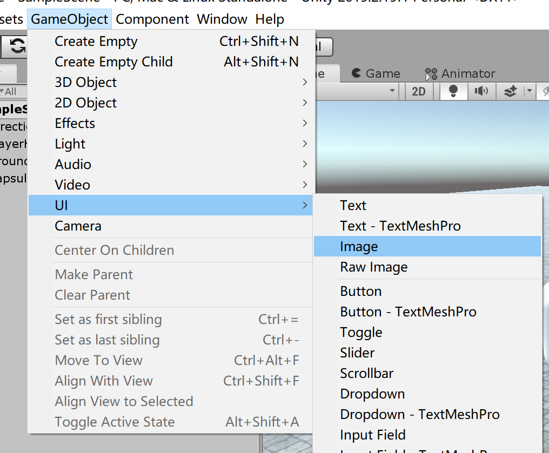
Task: Click Raw Image in the UI submenu
Action: [374, 267]
